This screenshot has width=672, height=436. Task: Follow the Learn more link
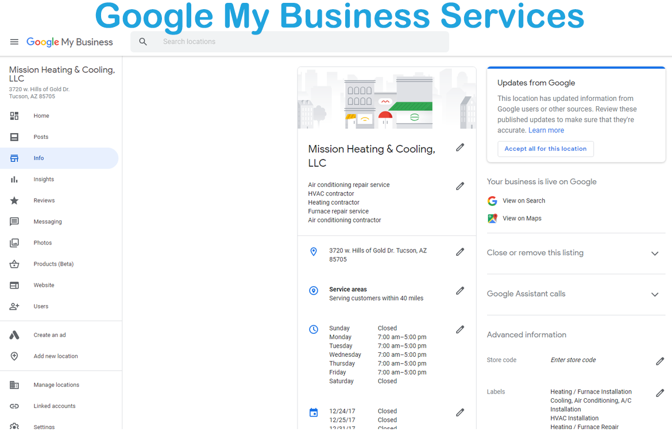point(546,130)
